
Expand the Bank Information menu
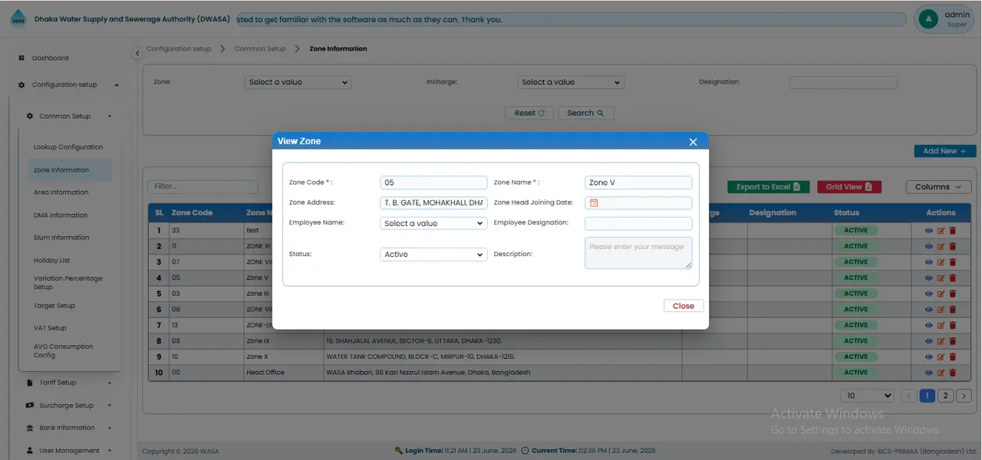coord(69,428)
